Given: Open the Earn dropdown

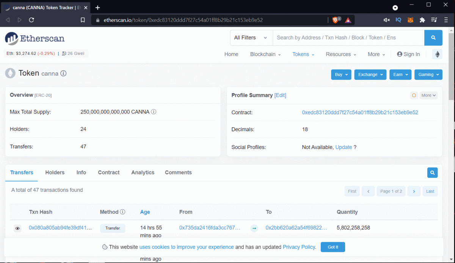Looking at the screenshot, I should (x=400, y=75).
